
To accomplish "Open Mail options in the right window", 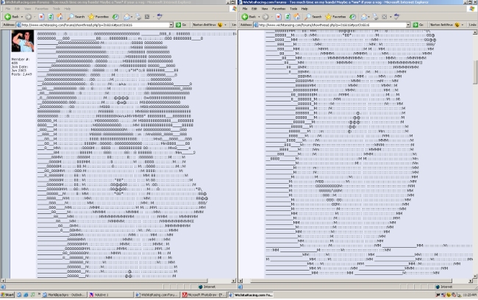I will [364, 17].
